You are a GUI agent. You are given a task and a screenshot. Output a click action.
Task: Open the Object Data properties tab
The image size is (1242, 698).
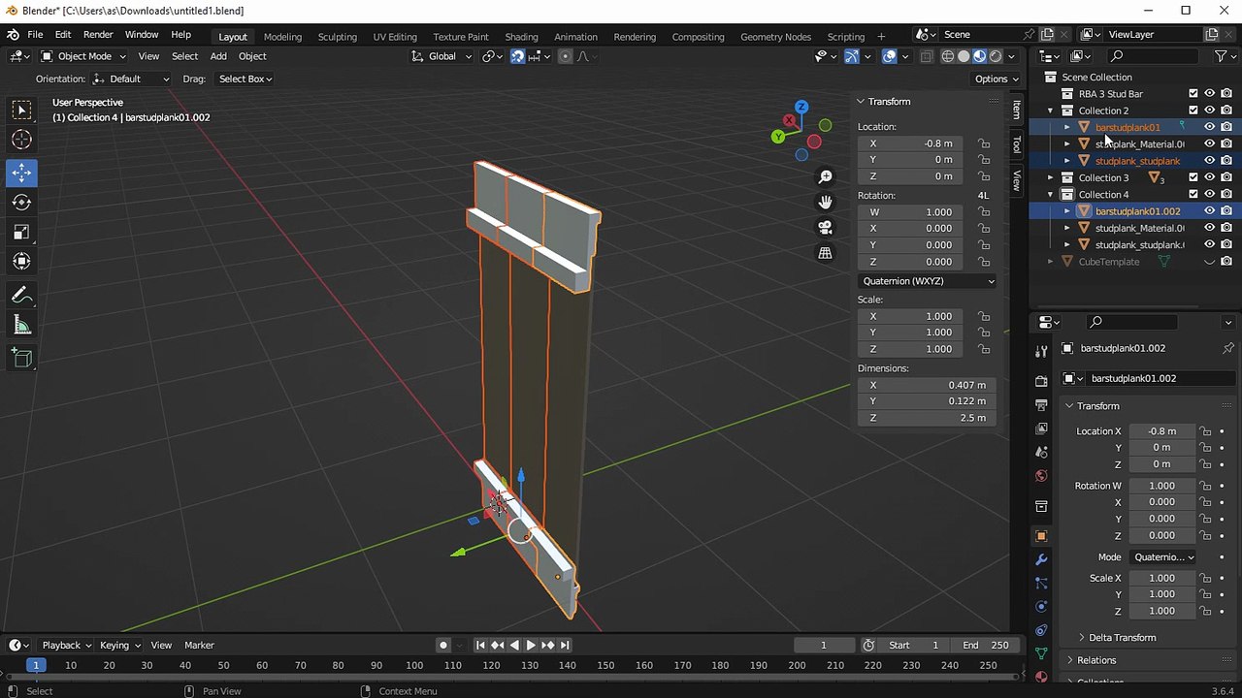[x=1041, y=653]
